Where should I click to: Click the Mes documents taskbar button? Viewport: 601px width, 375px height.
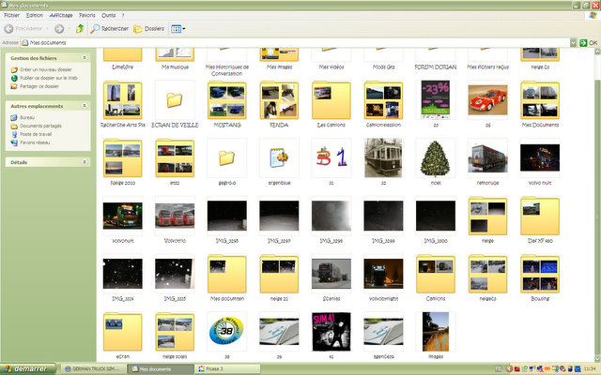tap(161, 368)
